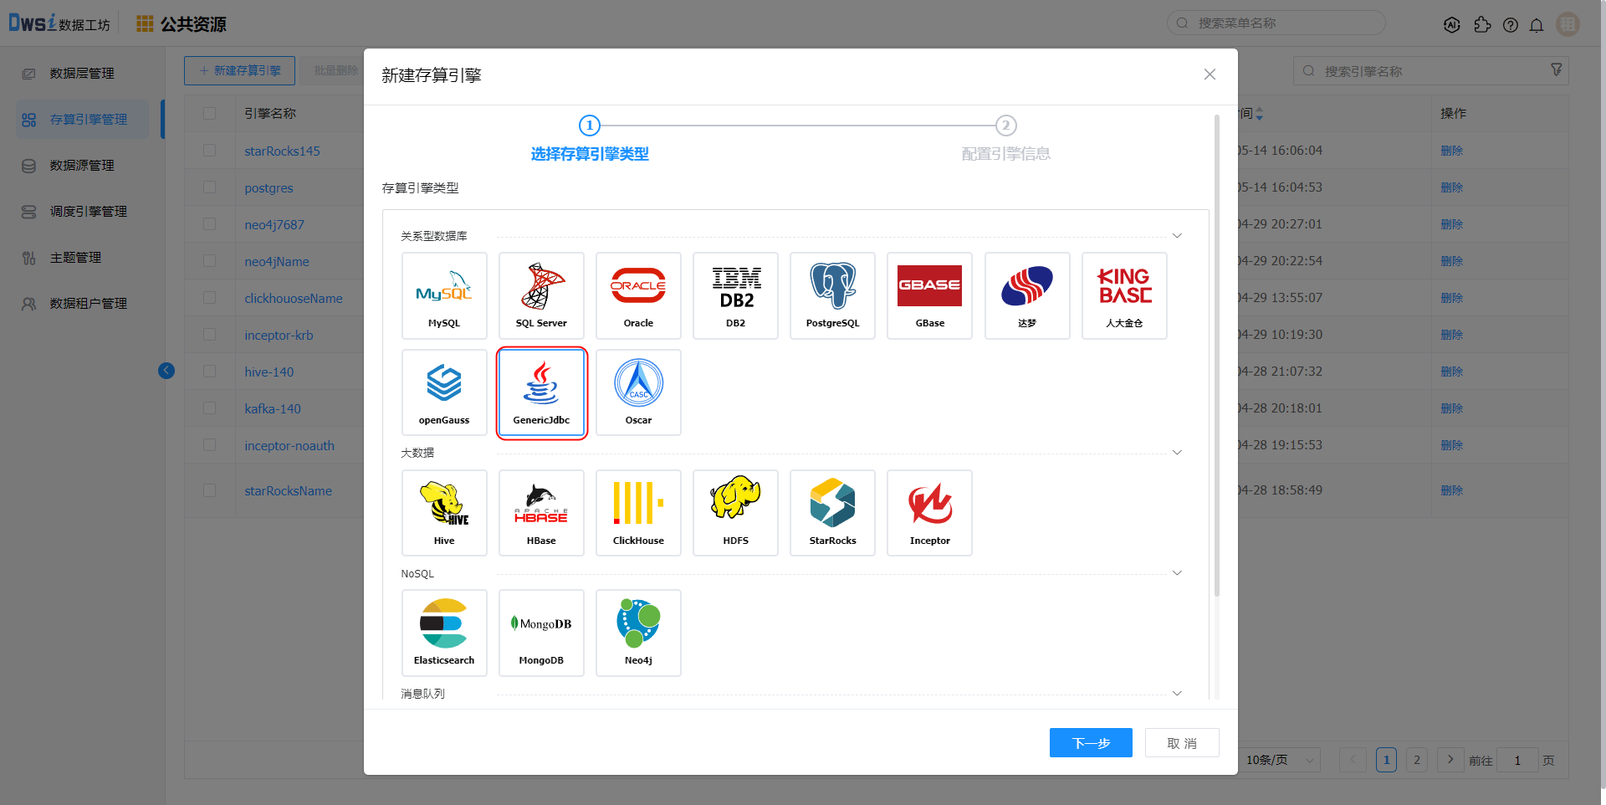Viewport: 1606px width, 805px height.
Task: Collapse the 关系型数据库 section
Action: (1177, 236)
